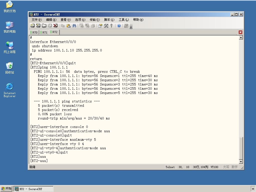
Task: Click the Print Screen toolbar icon
Action: tap(81, 26)
